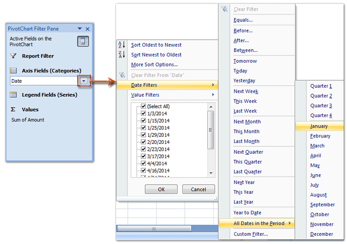This screenshot has height=244, width=347.
Task: Uncheck the 1/15/2014 date checkbox
Action: [x=143, y=121]
